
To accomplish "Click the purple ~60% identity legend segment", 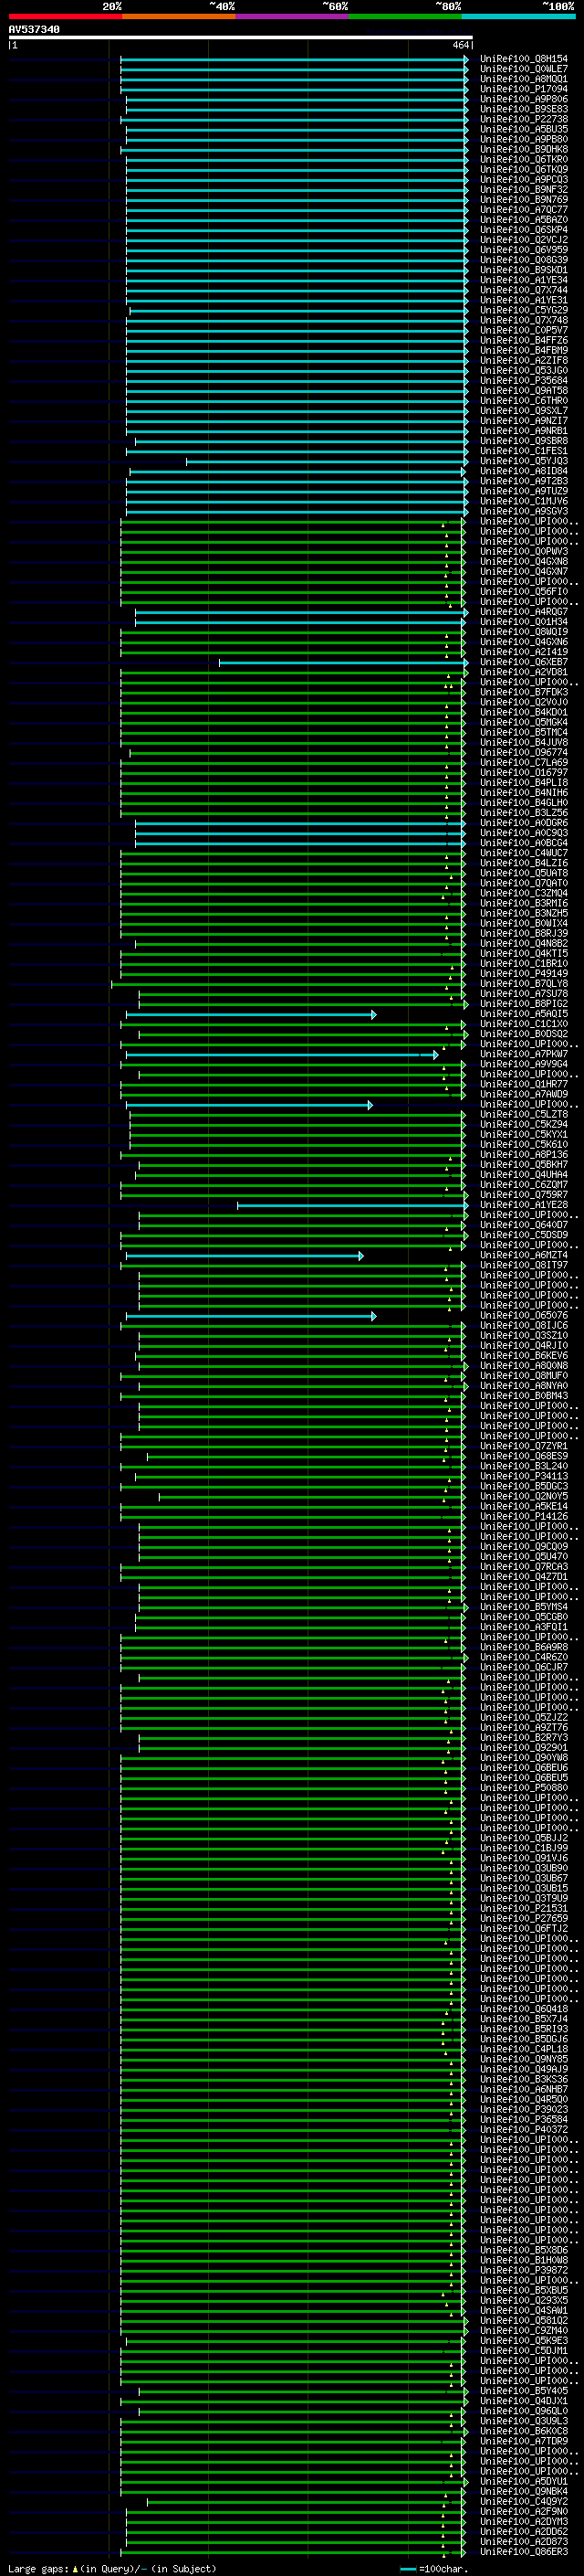I will point(291,16).
